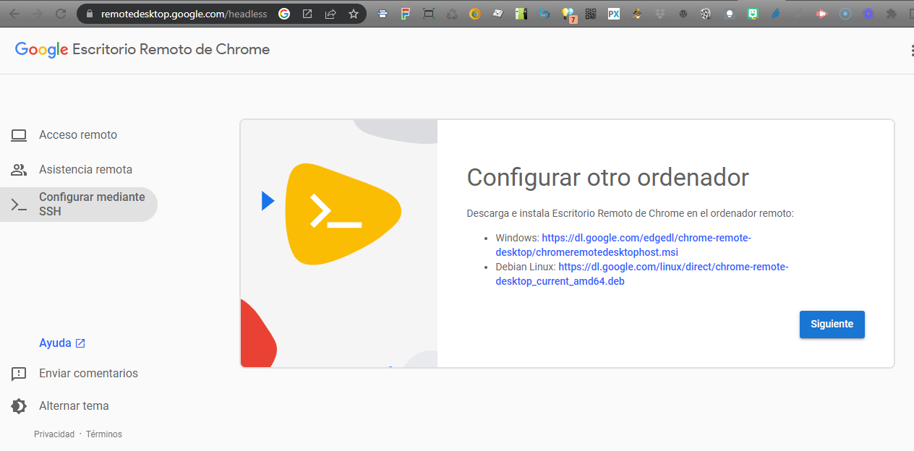Click the grey recycle extension icon

point(452,14)
